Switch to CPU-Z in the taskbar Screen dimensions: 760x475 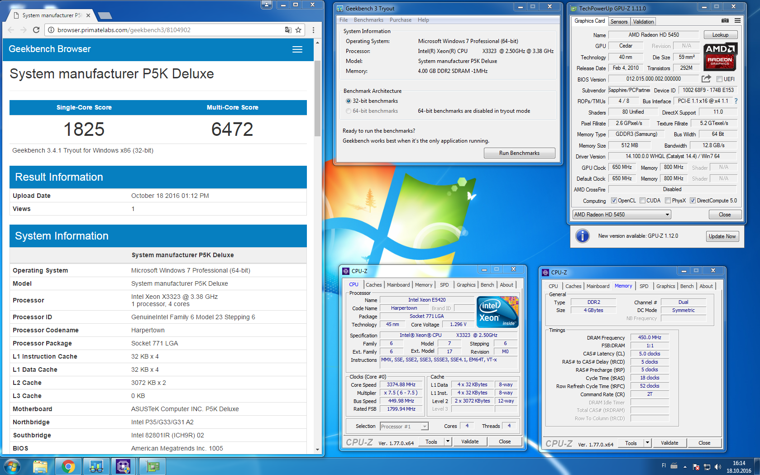(x=123, y=466)
